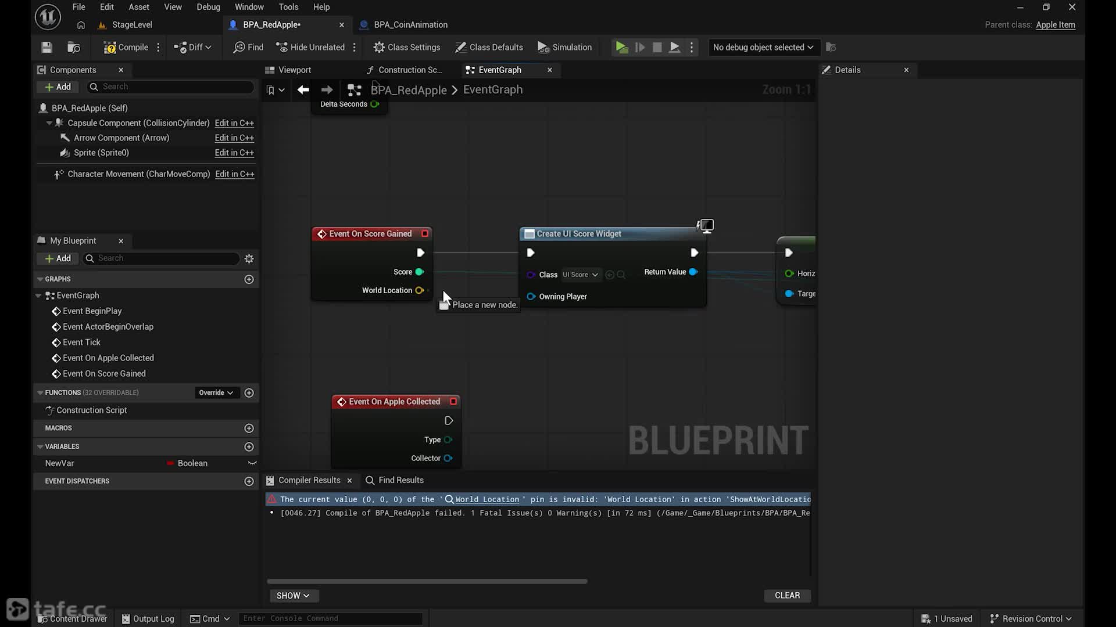Collapse the EventGraph tree item
1116x627 pixels.
click(39, 296)
